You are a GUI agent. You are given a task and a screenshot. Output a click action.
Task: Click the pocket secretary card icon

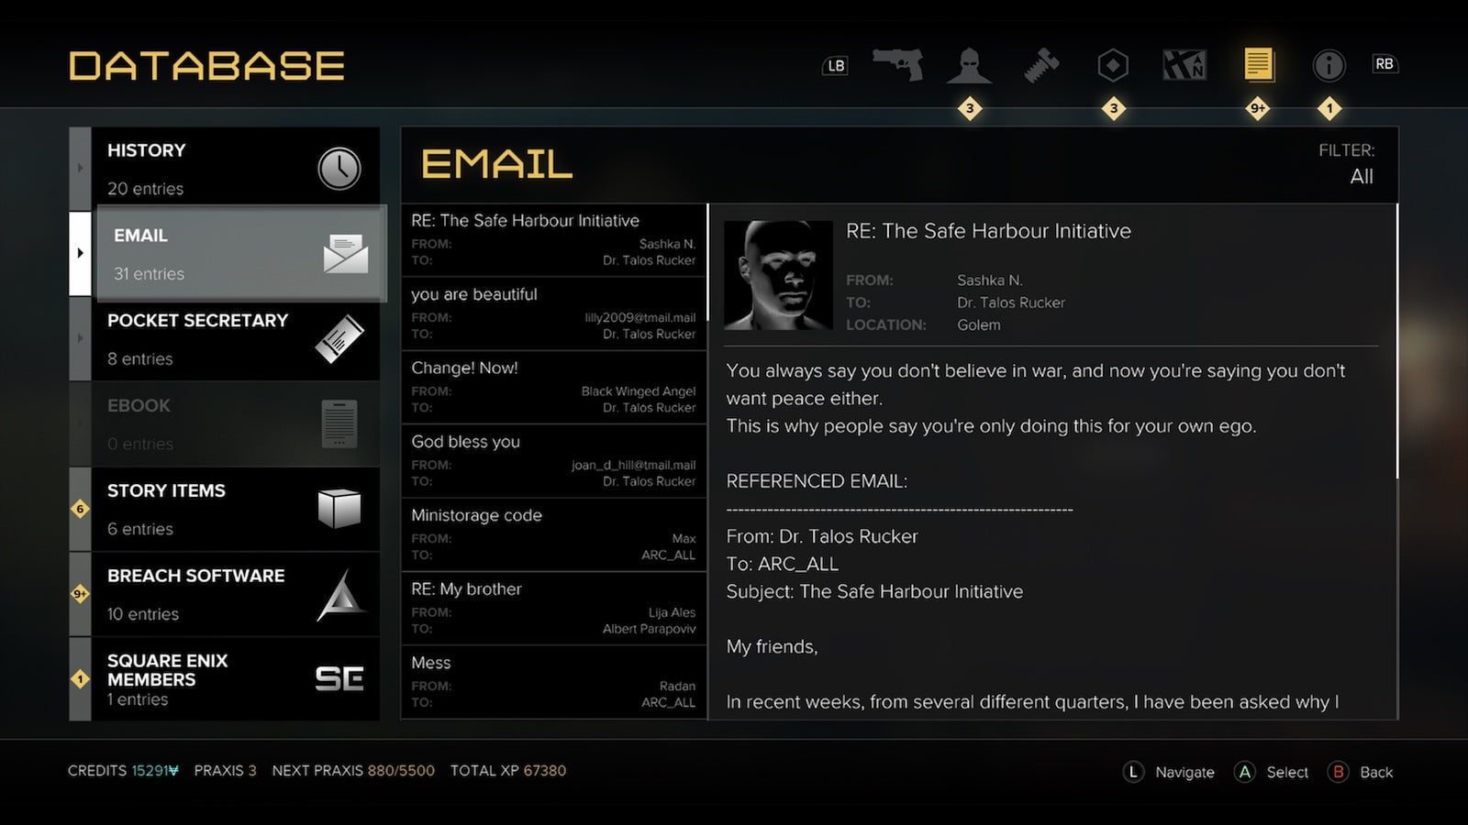point(340,338)
